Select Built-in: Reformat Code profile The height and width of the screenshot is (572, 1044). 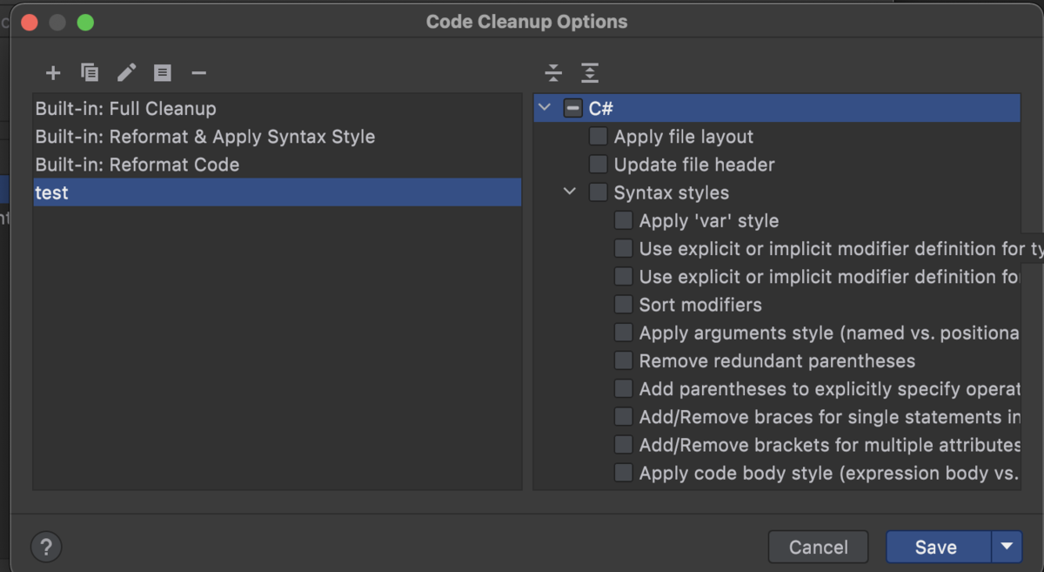click(x=137, y=165)
